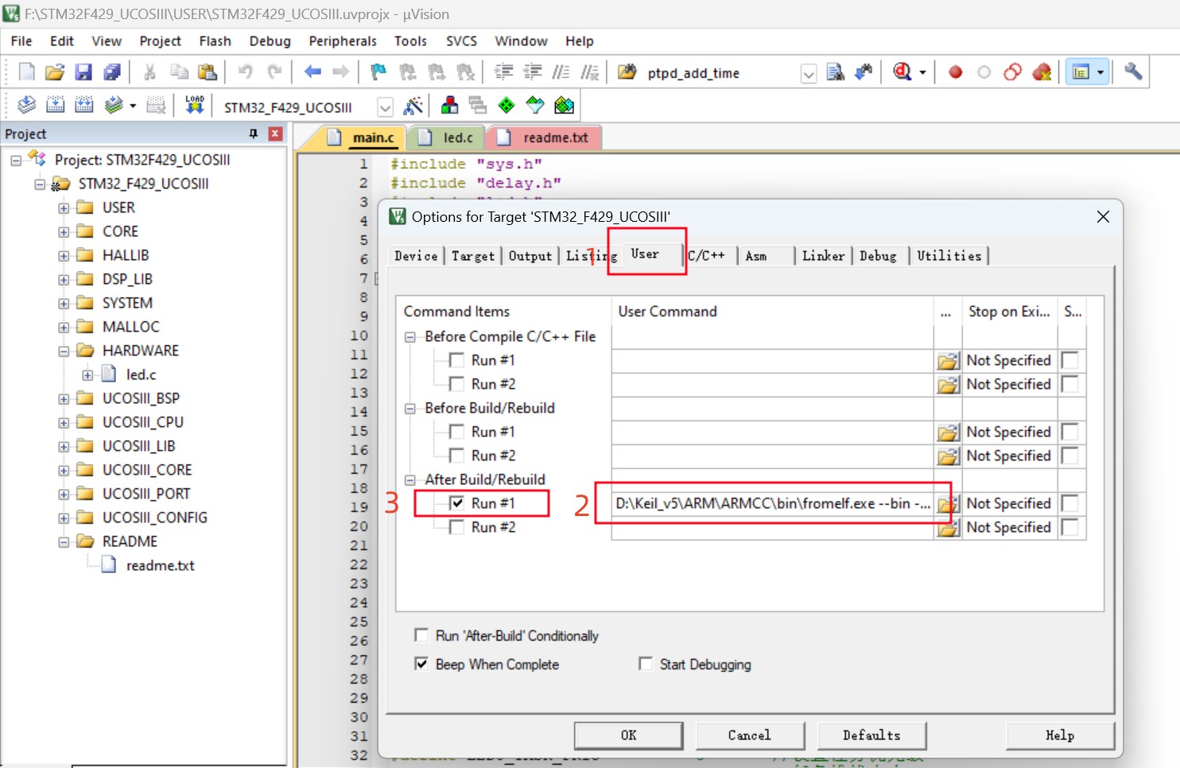
Task: Open file using the folder icon
Action: click(x=55, y=72)
